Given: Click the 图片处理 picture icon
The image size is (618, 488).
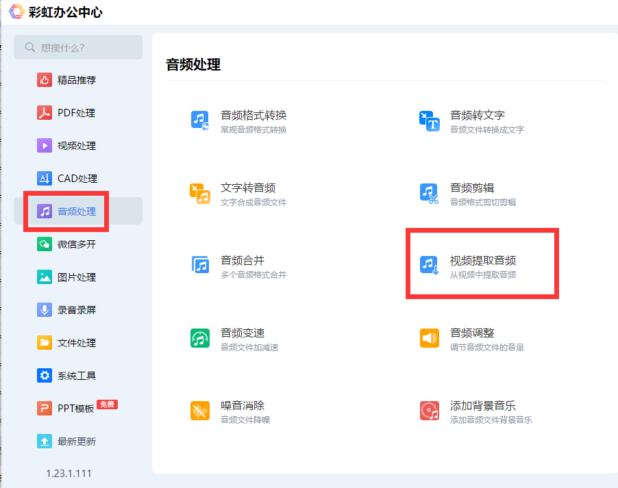Looking at the screenshot, I should click(x=45, y=277).
